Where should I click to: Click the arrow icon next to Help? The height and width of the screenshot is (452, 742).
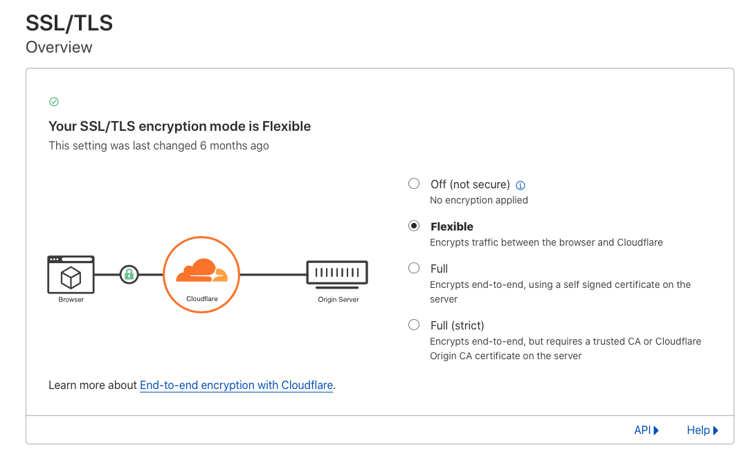[x=716, y=431]
